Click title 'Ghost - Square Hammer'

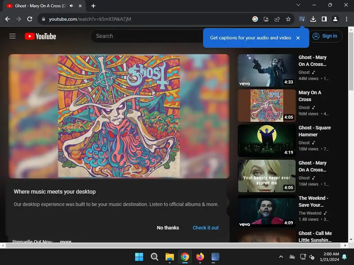(315, 131)
